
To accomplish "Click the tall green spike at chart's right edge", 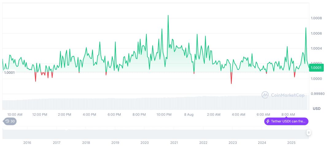I will (306, 28).
